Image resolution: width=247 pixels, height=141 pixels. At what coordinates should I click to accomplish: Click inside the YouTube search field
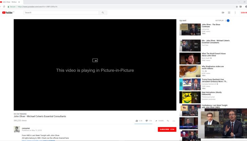coord(61,13)
